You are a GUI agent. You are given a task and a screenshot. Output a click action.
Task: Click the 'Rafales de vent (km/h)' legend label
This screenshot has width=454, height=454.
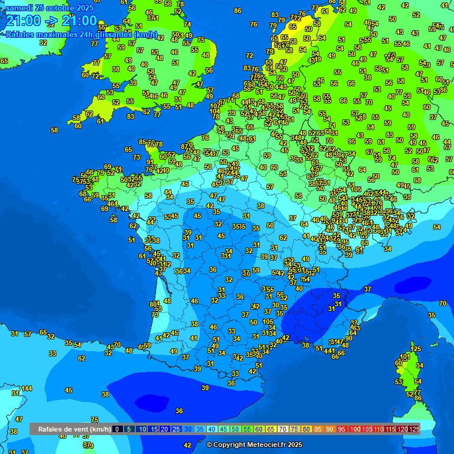74,429
